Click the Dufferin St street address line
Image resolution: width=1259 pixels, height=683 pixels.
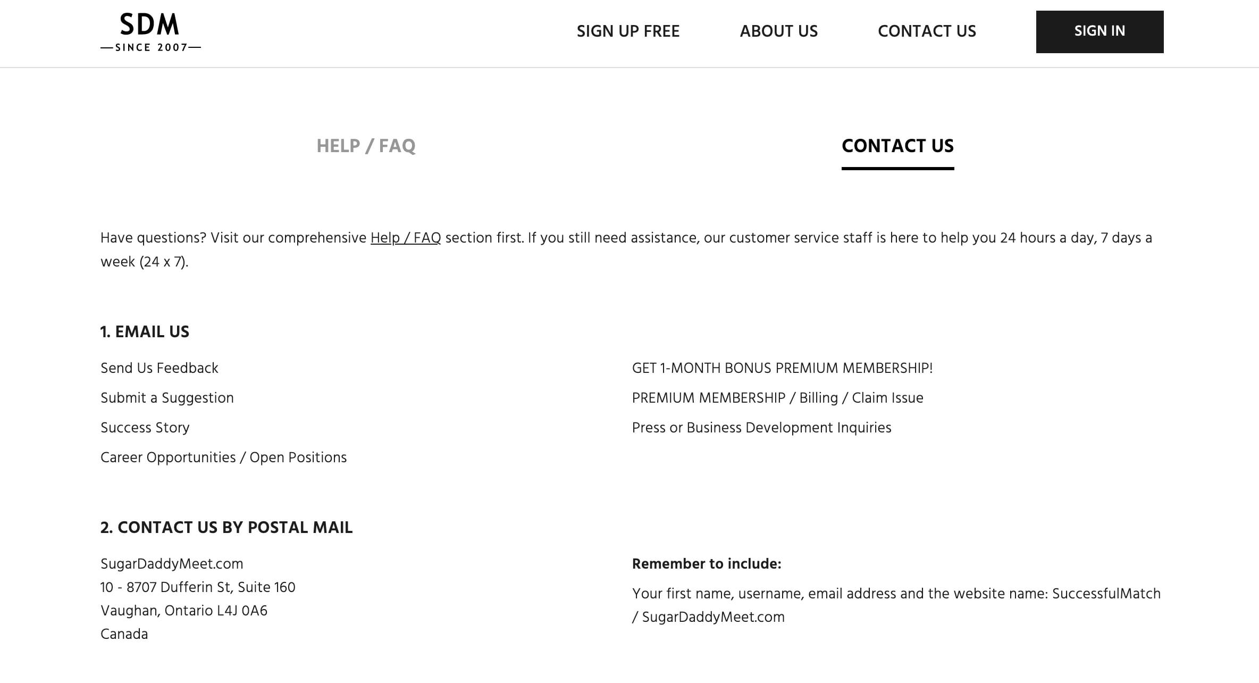[x=198, y=587]
